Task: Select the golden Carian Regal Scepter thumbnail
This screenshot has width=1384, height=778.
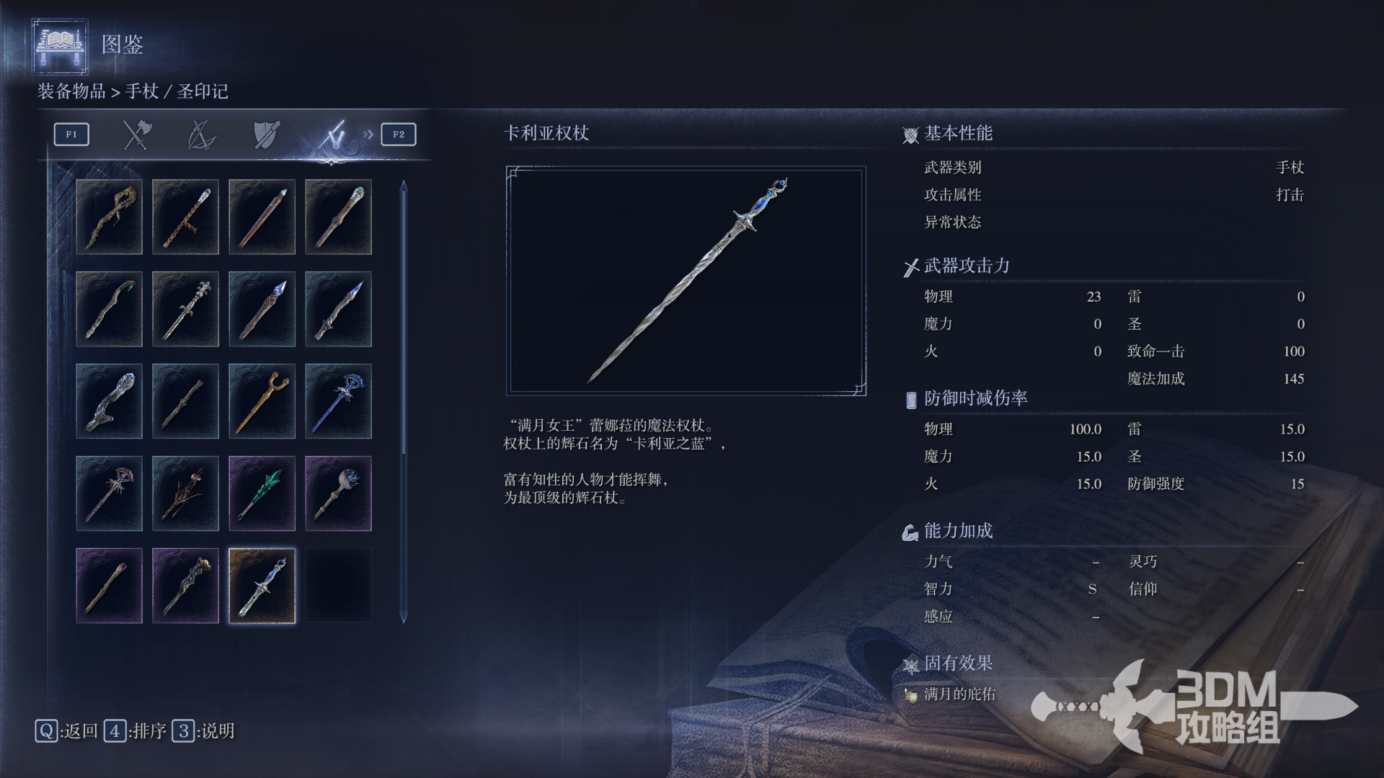Action: [262, 586]
